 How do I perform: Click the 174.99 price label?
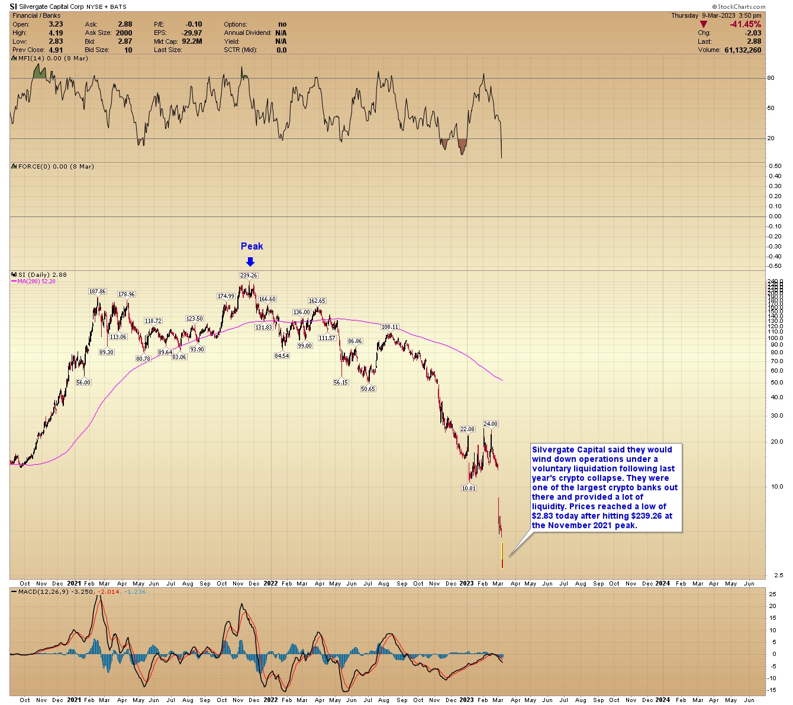(226, 296)
